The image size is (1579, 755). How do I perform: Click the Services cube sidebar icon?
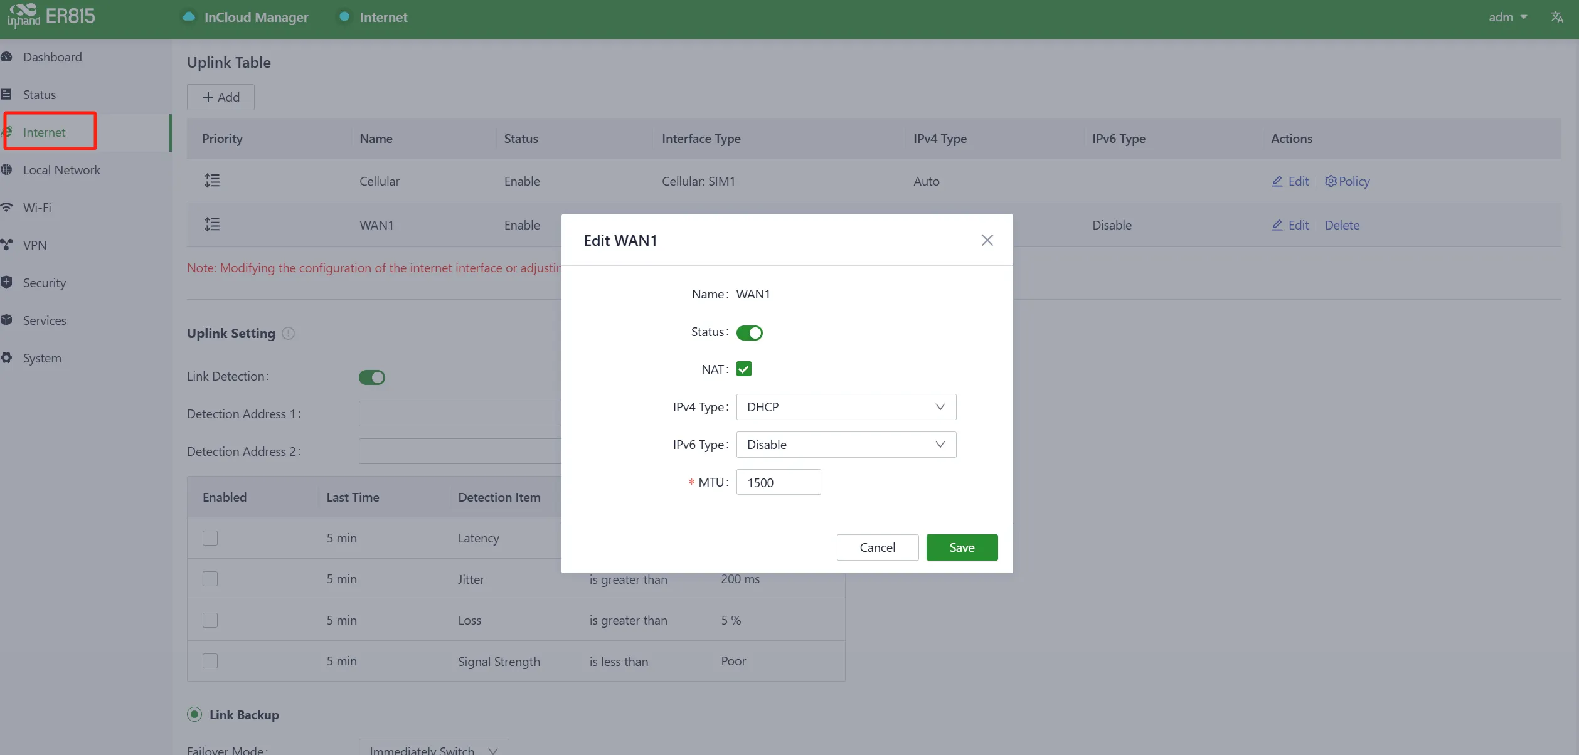coord(7,320)
